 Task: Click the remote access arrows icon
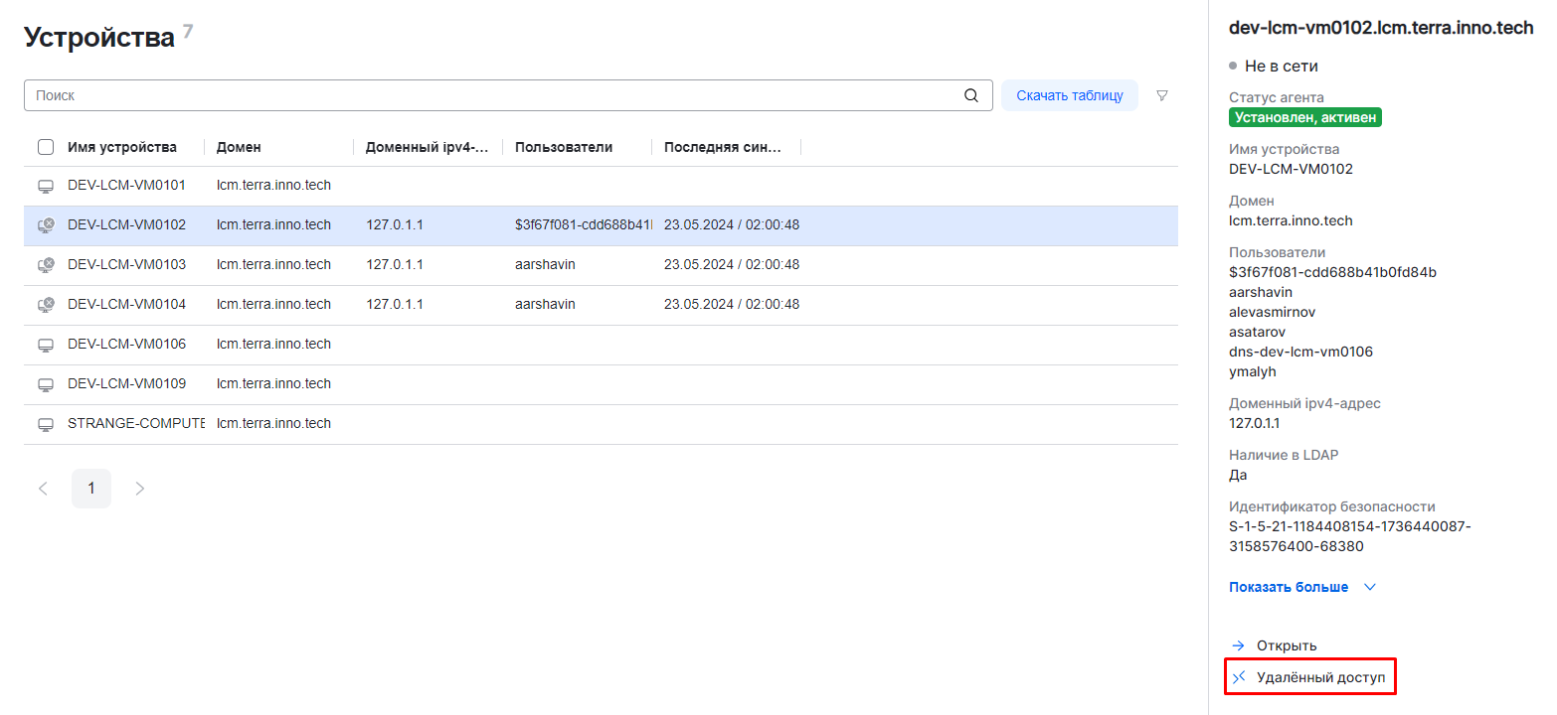point(1239,677)
